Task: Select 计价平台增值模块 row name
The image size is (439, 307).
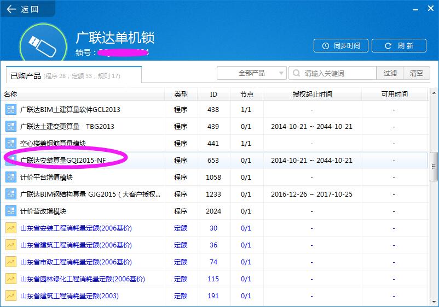Action: (47, 178)
